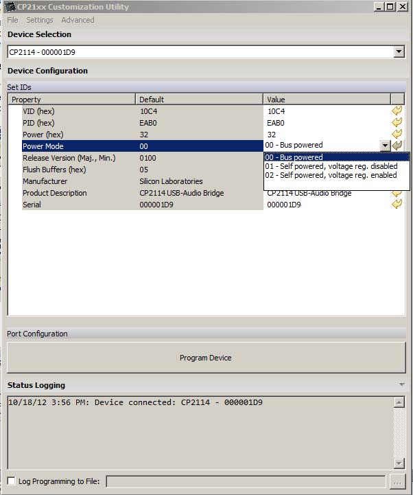Open the Settings menu
The height and width of the screenshot is (495, 413).
pyautogui.click(x=39, y=20)
